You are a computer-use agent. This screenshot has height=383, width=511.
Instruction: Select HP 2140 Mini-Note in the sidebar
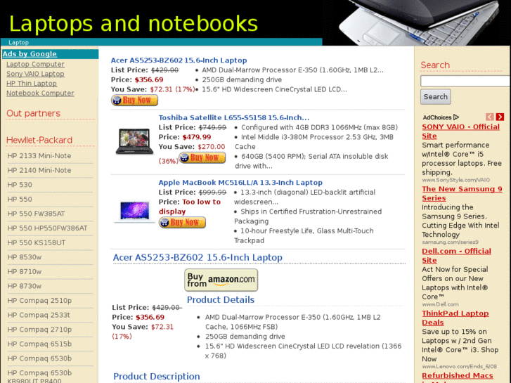[39, 170]
